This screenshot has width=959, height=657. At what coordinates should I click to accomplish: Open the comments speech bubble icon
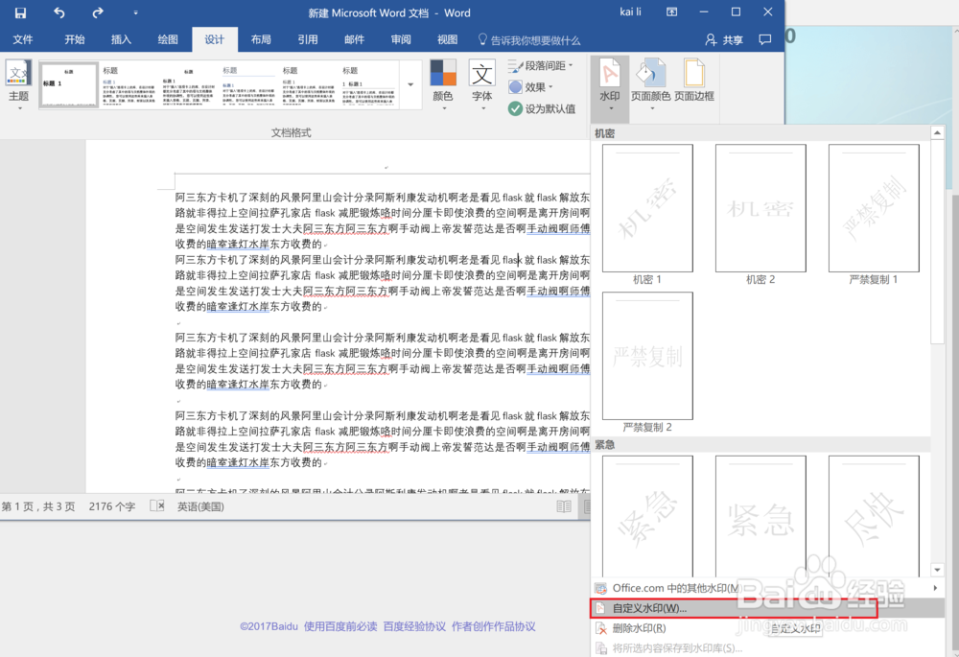(x=764, y=39)
